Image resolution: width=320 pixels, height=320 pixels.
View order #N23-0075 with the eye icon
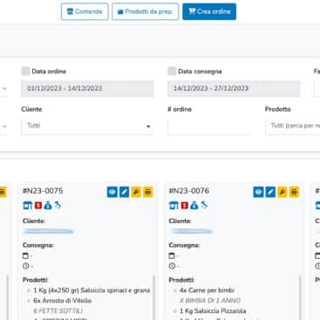[112, 192]
